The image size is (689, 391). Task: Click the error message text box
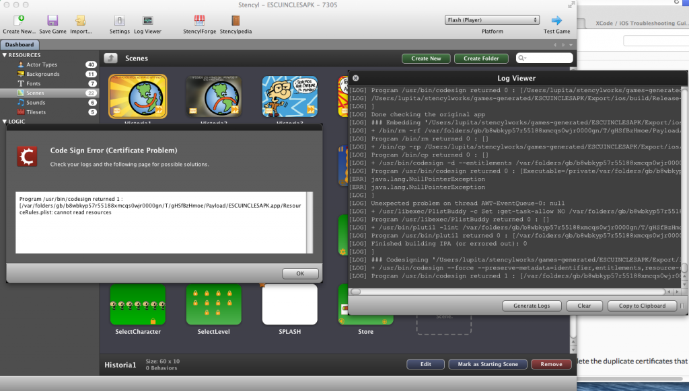point(161,222)
